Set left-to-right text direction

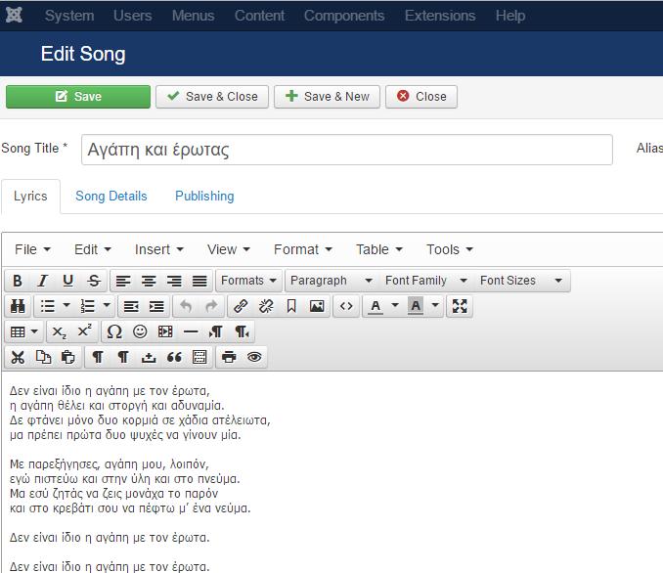[216, 331]
